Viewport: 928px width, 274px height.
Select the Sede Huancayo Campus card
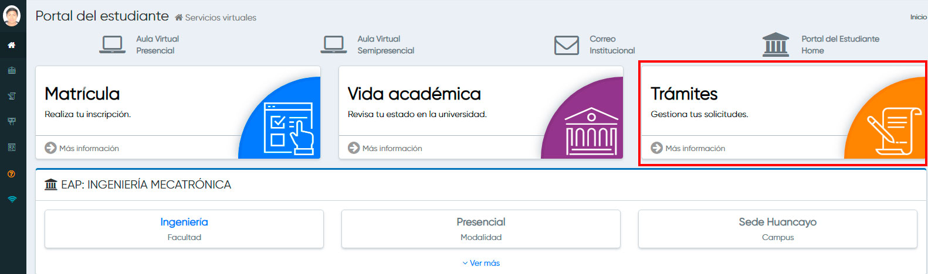777,229
